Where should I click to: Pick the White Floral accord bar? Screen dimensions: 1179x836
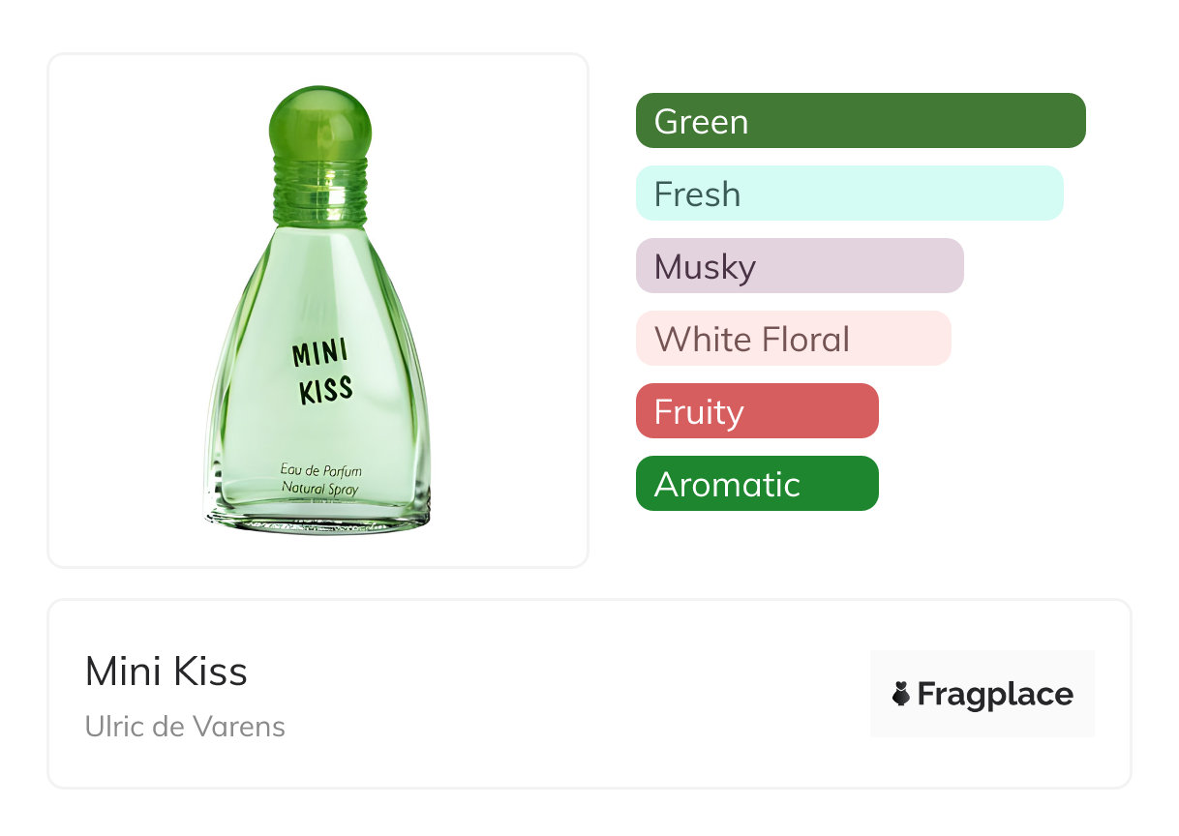point(793,339)
